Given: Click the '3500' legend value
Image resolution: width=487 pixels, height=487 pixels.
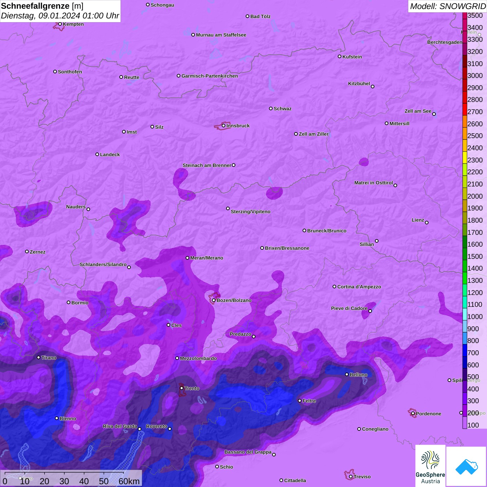Looking at the screenshot, I should [x=475, y=15].
